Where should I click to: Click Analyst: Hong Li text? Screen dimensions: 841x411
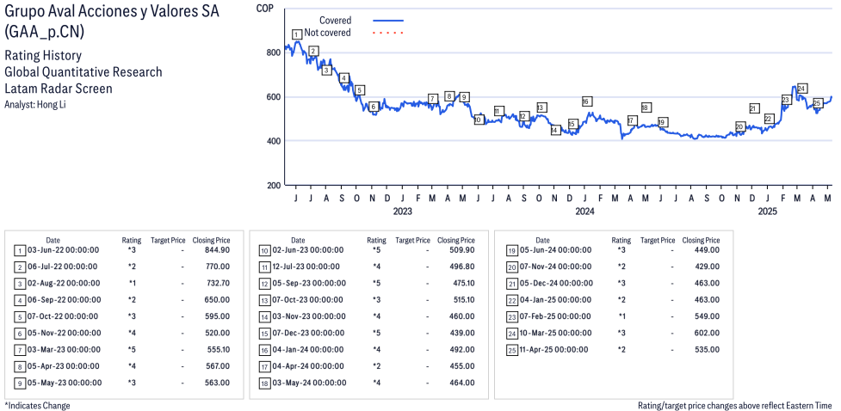(x=35, y=105)
